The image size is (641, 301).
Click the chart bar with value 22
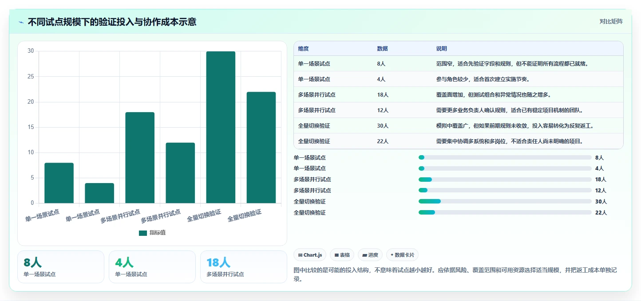click(x=261, y=148)
